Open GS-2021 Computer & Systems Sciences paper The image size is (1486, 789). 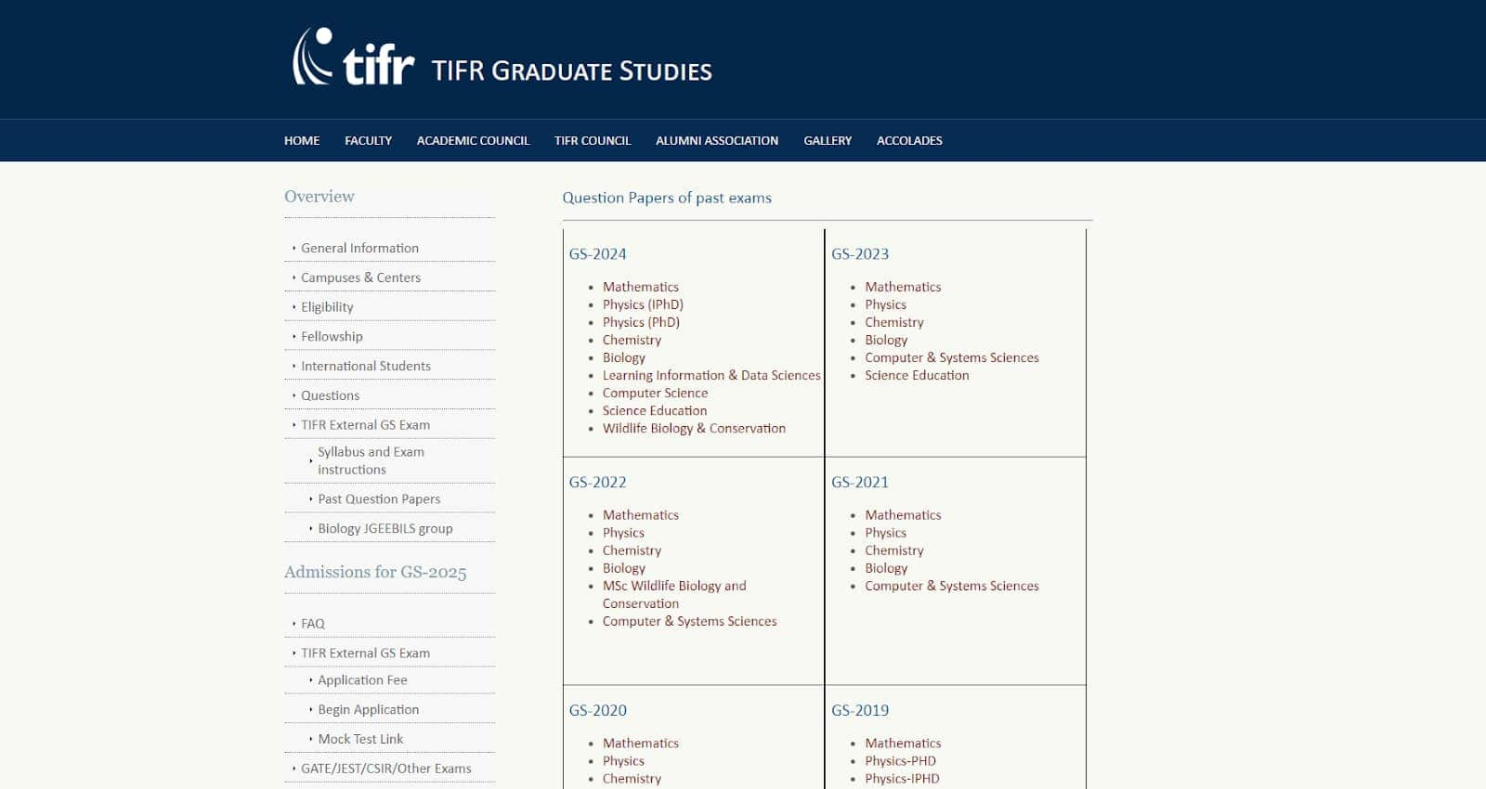coord(952,586)
